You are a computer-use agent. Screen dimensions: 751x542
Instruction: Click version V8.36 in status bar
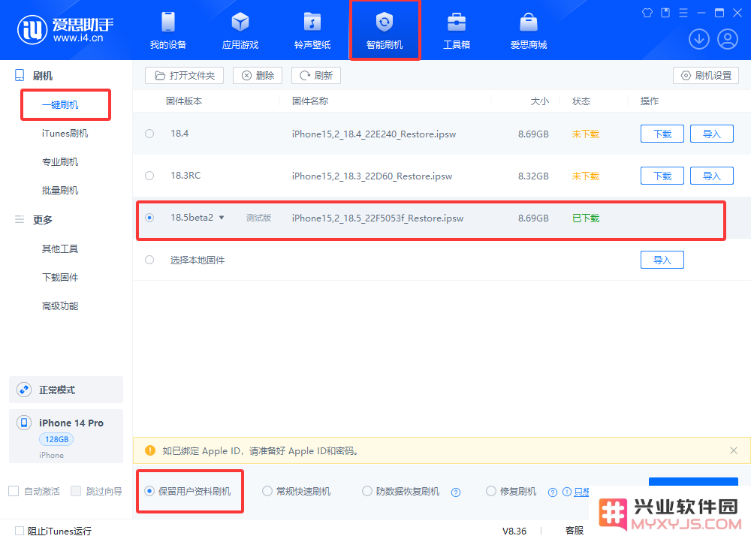(x=514, y=531)
